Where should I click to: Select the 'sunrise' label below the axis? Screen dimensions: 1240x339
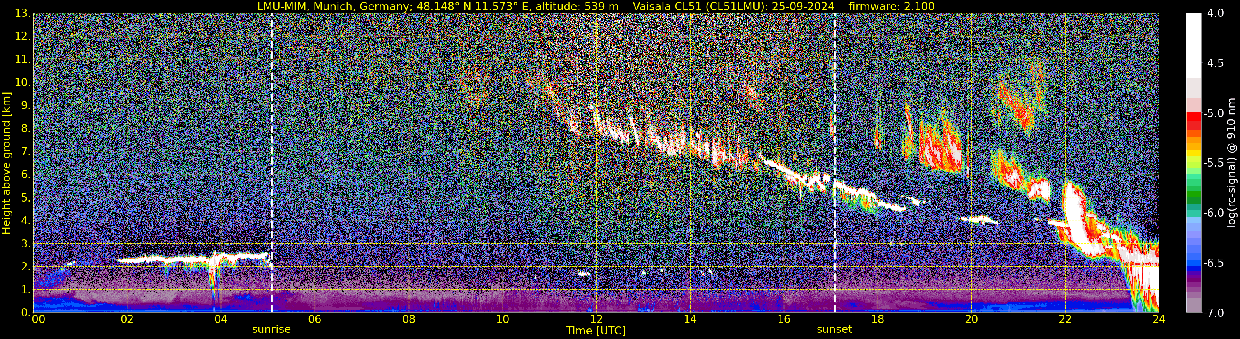[271, 330]
